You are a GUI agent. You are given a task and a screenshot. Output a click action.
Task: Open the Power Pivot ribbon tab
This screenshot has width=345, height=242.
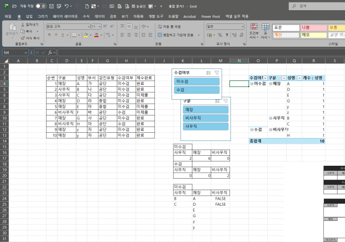point(210,16)
